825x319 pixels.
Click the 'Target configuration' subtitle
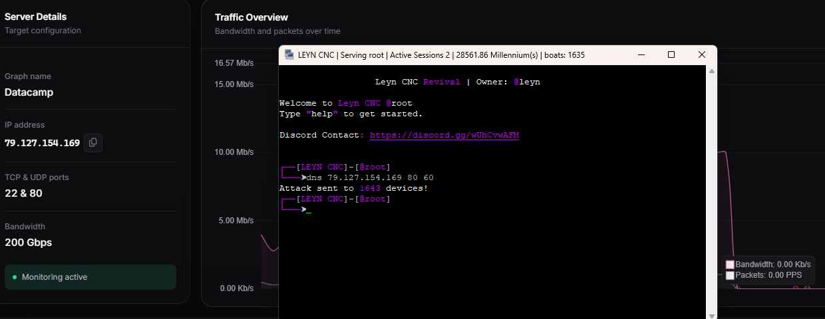[x=43, y=31]
